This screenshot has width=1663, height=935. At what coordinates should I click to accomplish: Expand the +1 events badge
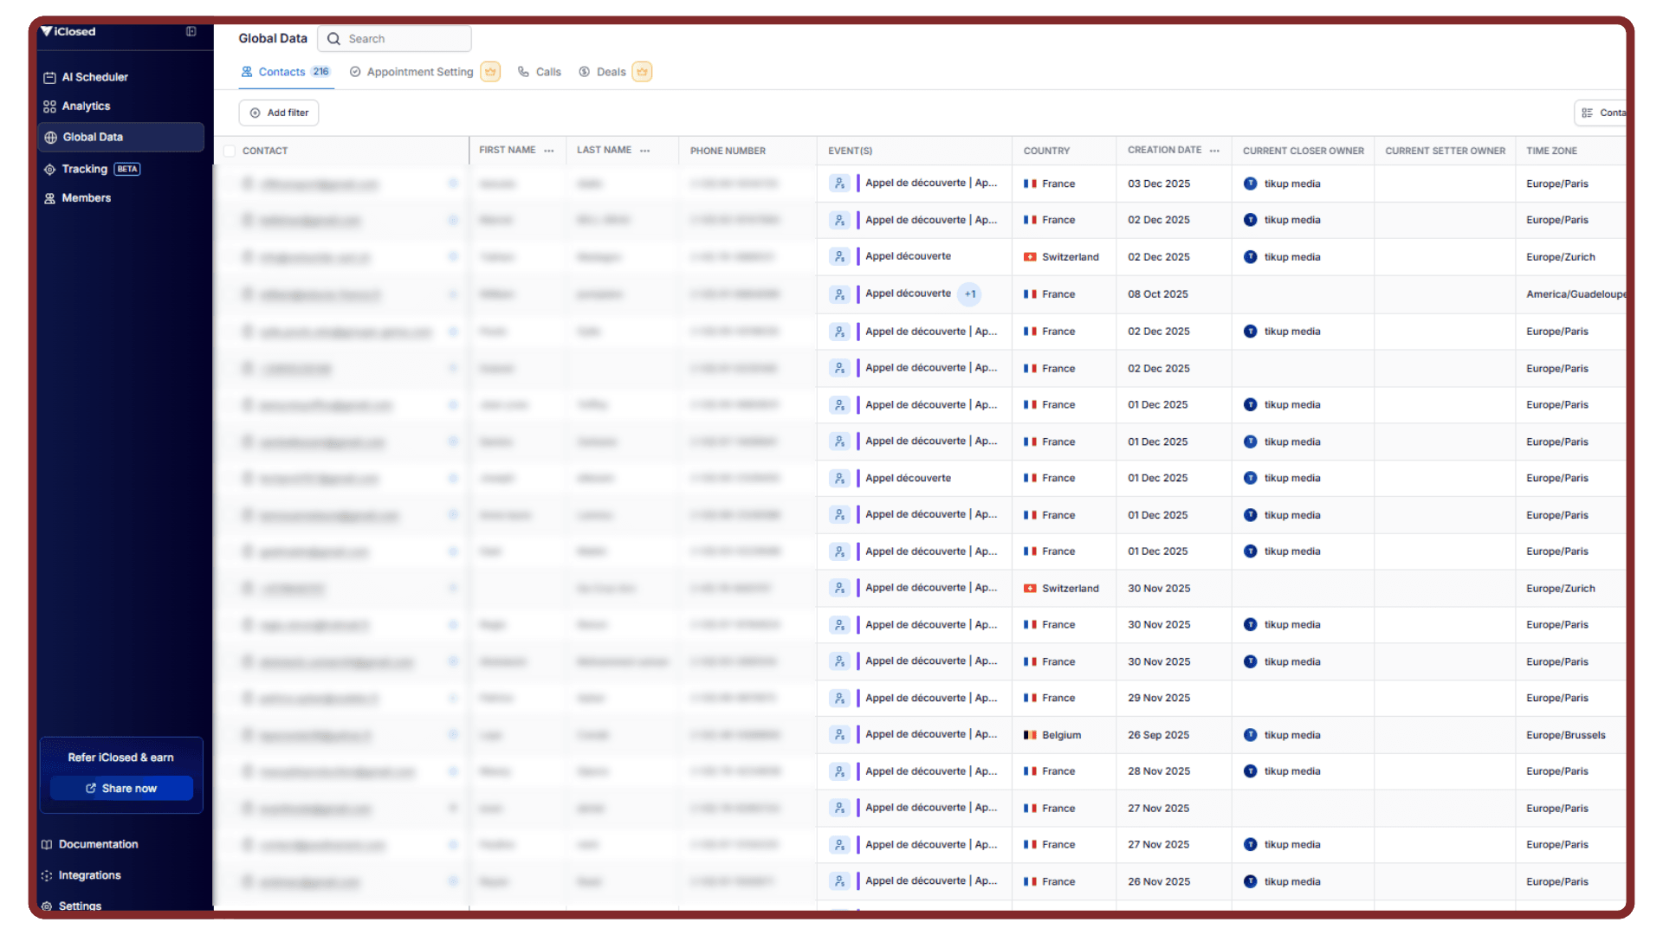click(x=970, y=294)
